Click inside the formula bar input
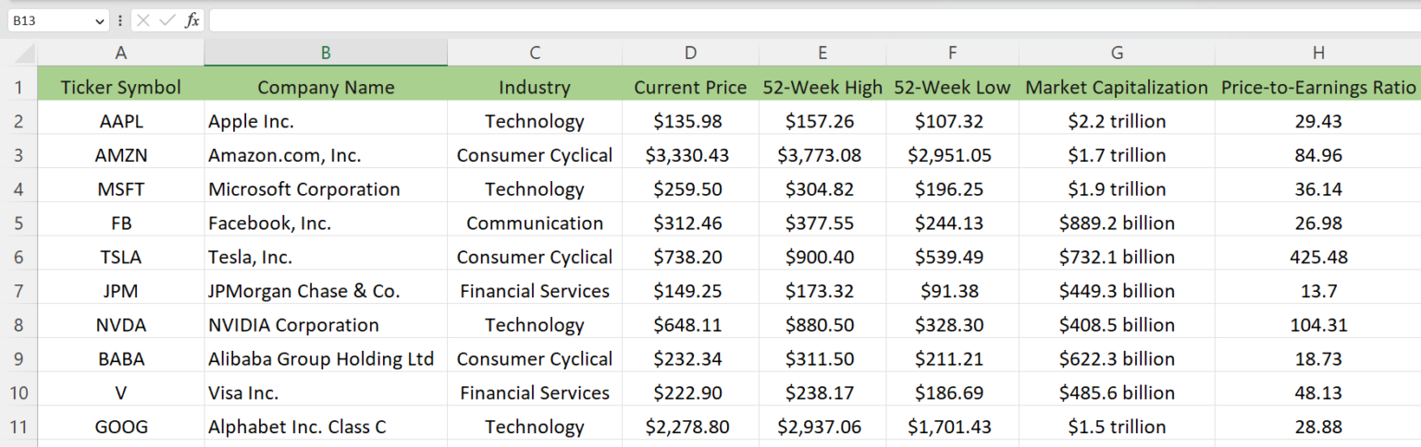The width and height of the screenshot is (1421, 447). (814, 20)
